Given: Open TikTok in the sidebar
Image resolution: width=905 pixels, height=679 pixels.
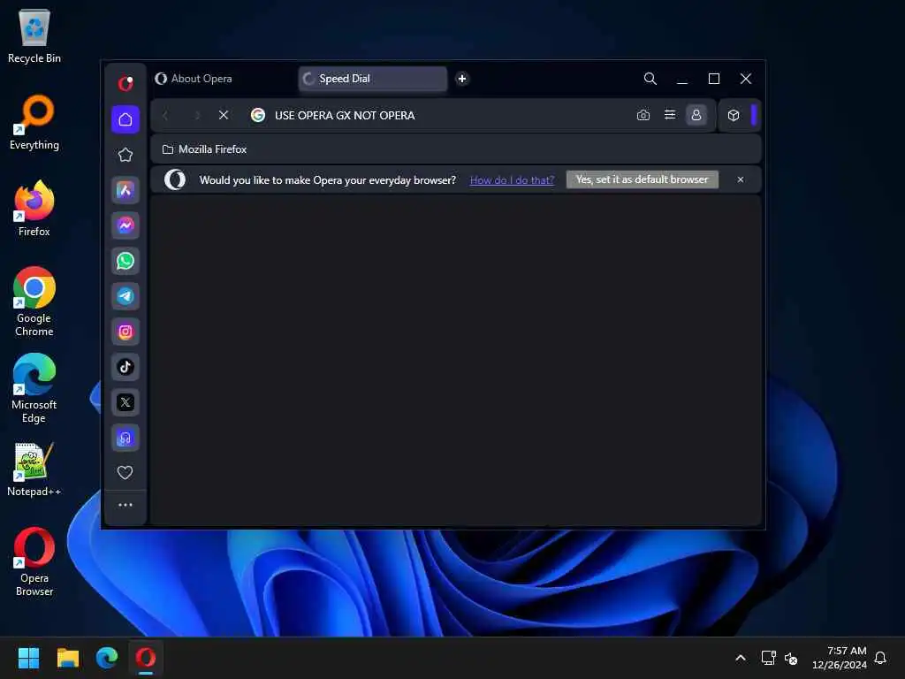Looking at the screenshot, I should [125, 367].
